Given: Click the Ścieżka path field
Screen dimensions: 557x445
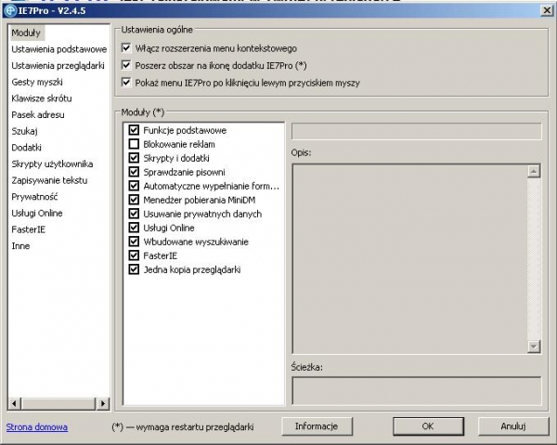Looking at the screenshot, I should point(416,389).
